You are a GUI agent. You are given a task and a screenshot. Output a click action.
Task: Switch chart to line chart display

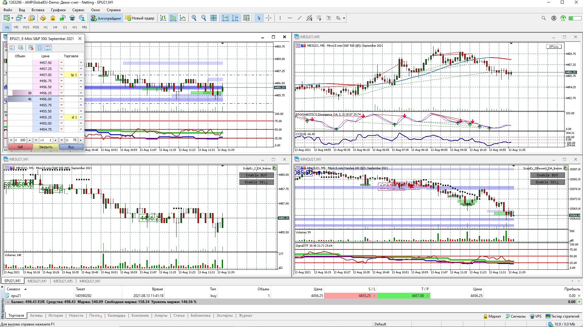(x=183, y=18)
